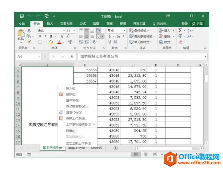Open the font size dropdown showing 11
Screen dimensions: 223x169
pos(74,31)
